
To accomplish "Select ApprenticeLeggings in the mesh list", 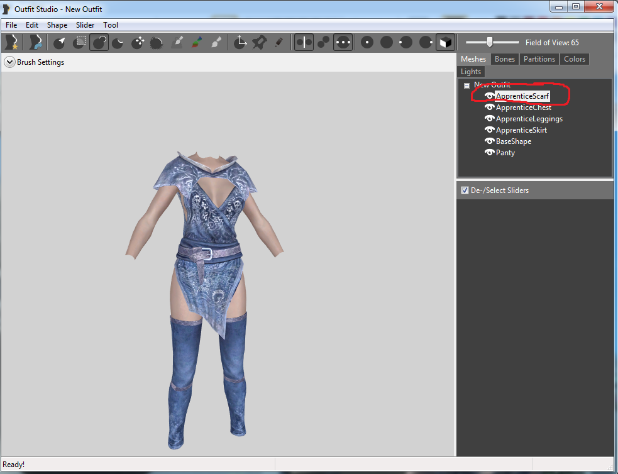I will click(529, 119).
